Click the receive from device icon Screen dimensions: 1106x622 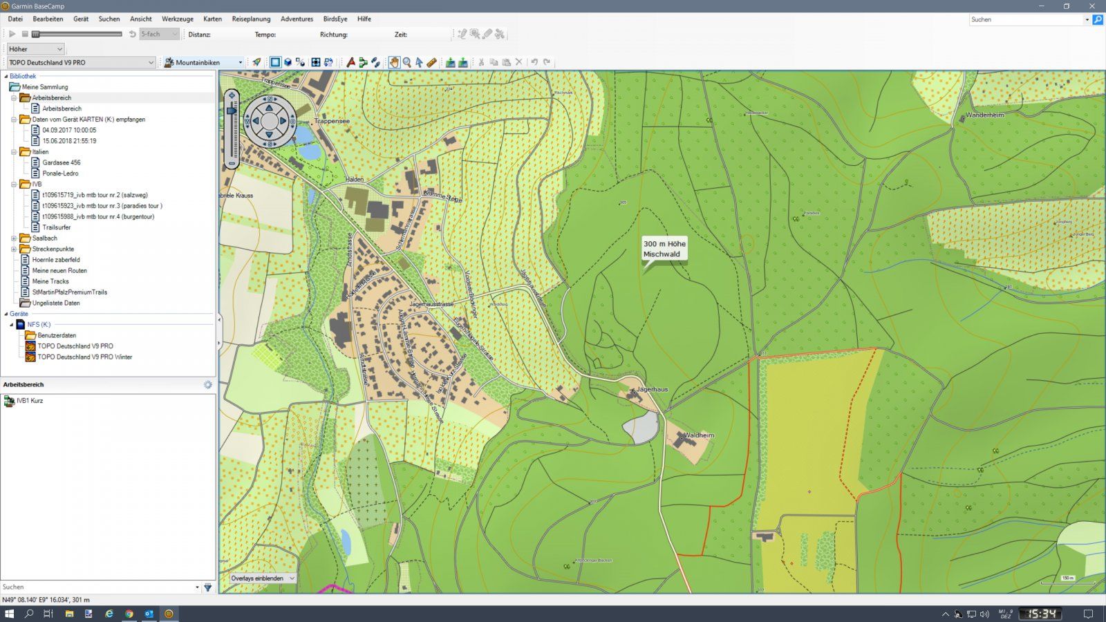tap(462, 62)
